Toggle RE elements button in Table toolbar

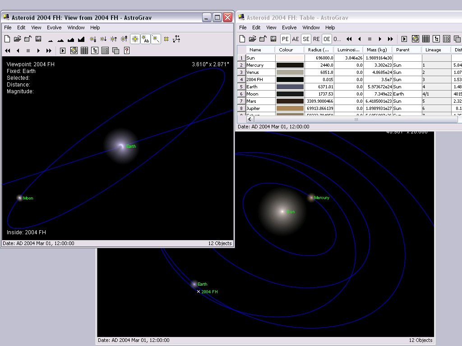tap(316, 39)
